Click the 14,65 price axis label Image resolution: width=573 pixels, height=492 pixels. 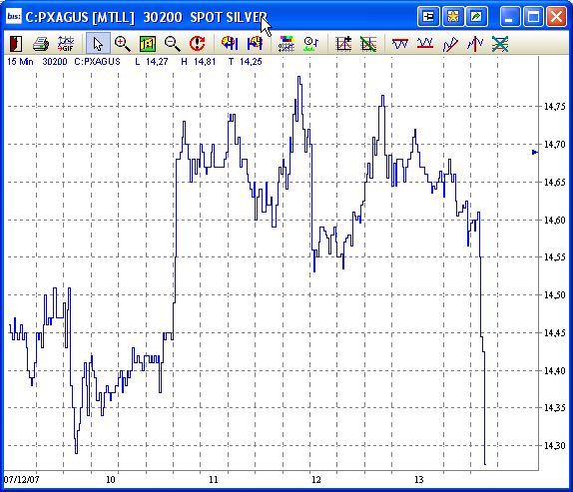(x=555, y=182)
